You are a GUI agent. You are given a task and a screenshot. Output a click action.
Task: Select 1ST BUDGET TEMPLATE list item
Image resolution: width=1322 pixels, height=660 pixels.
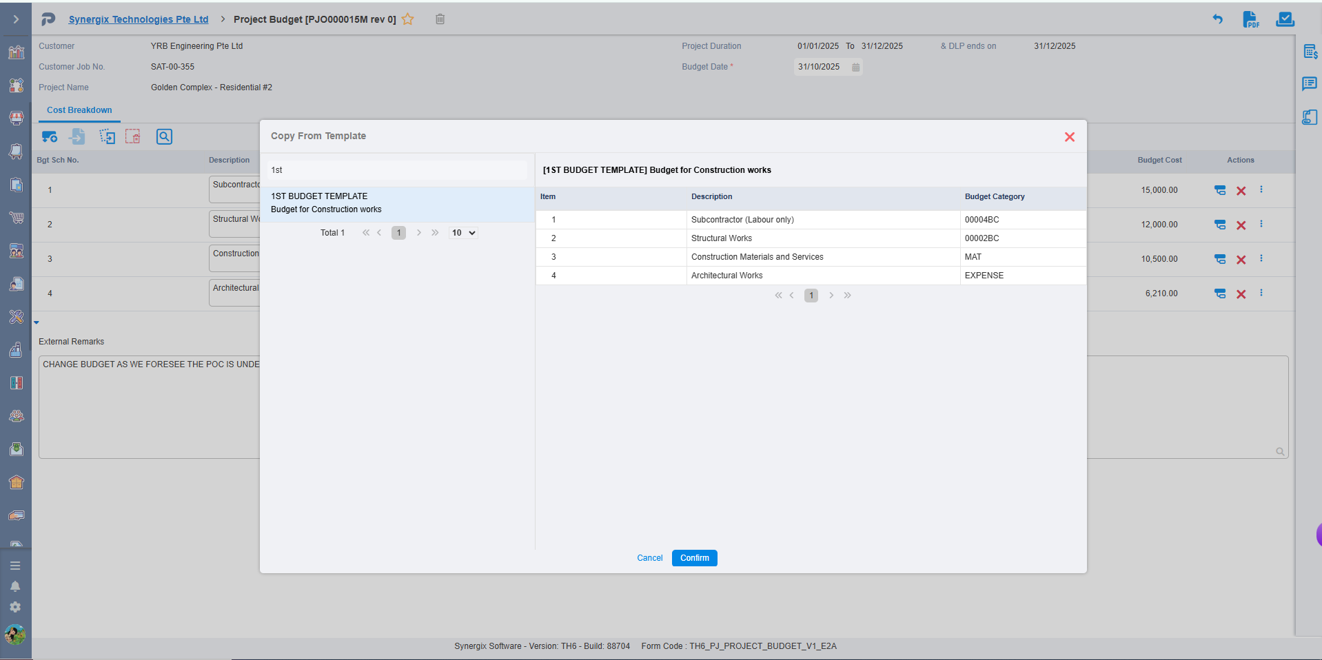[x=397, y=203]
